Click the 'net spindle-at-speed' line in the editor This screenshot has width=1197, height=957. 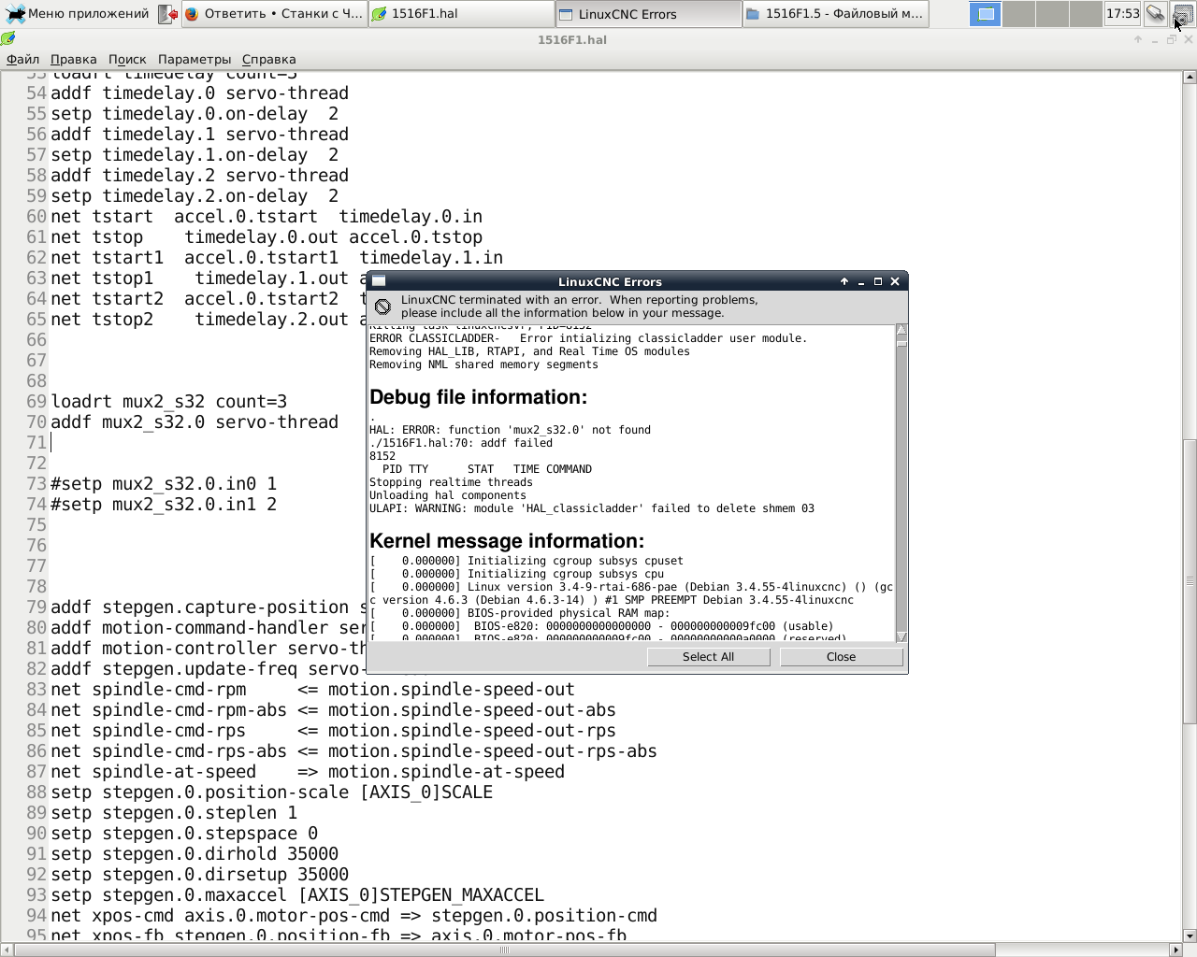pos(308,772)
